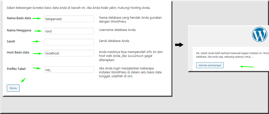Click the 'Ok, sobat!' success message
Viewport: 269px width, 114px height.
(232, 55)
